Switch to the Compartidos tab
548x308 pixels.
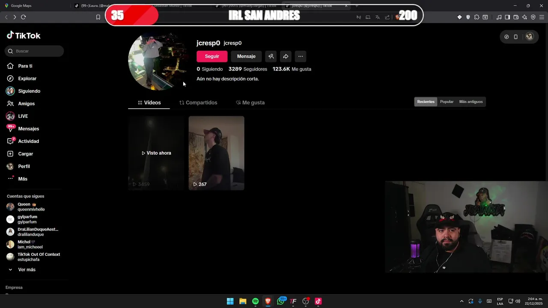pyautogui.click(x=198, y=103)
